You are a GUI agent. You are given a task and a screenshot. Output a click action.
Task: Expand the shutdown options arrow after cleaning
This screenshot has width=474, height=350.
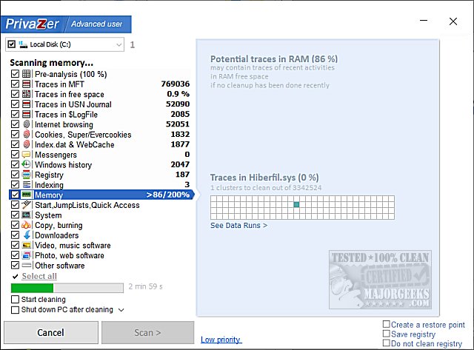(121, 310)
